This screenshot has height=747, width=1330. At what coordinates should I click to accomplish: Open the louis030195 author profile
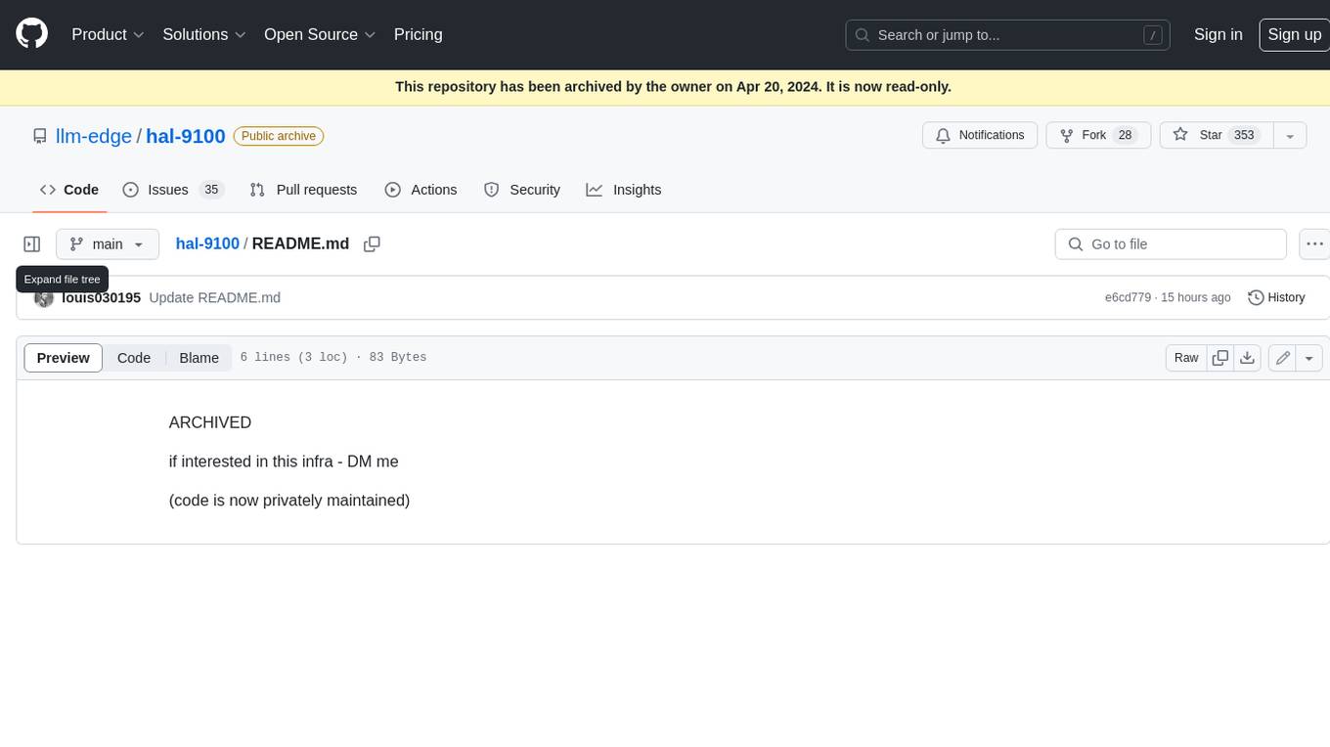tap(101, 297)
